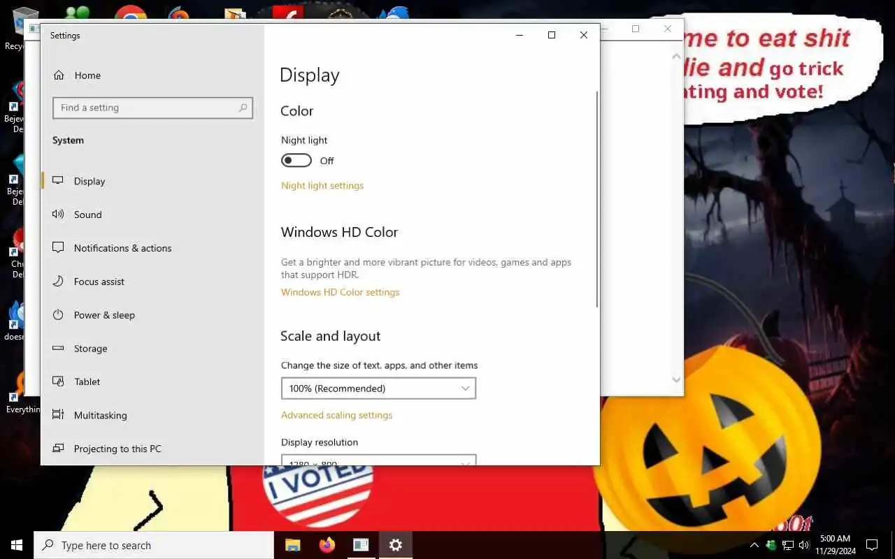Click the Tablet icon in sidebar

[x=59, y=382]
